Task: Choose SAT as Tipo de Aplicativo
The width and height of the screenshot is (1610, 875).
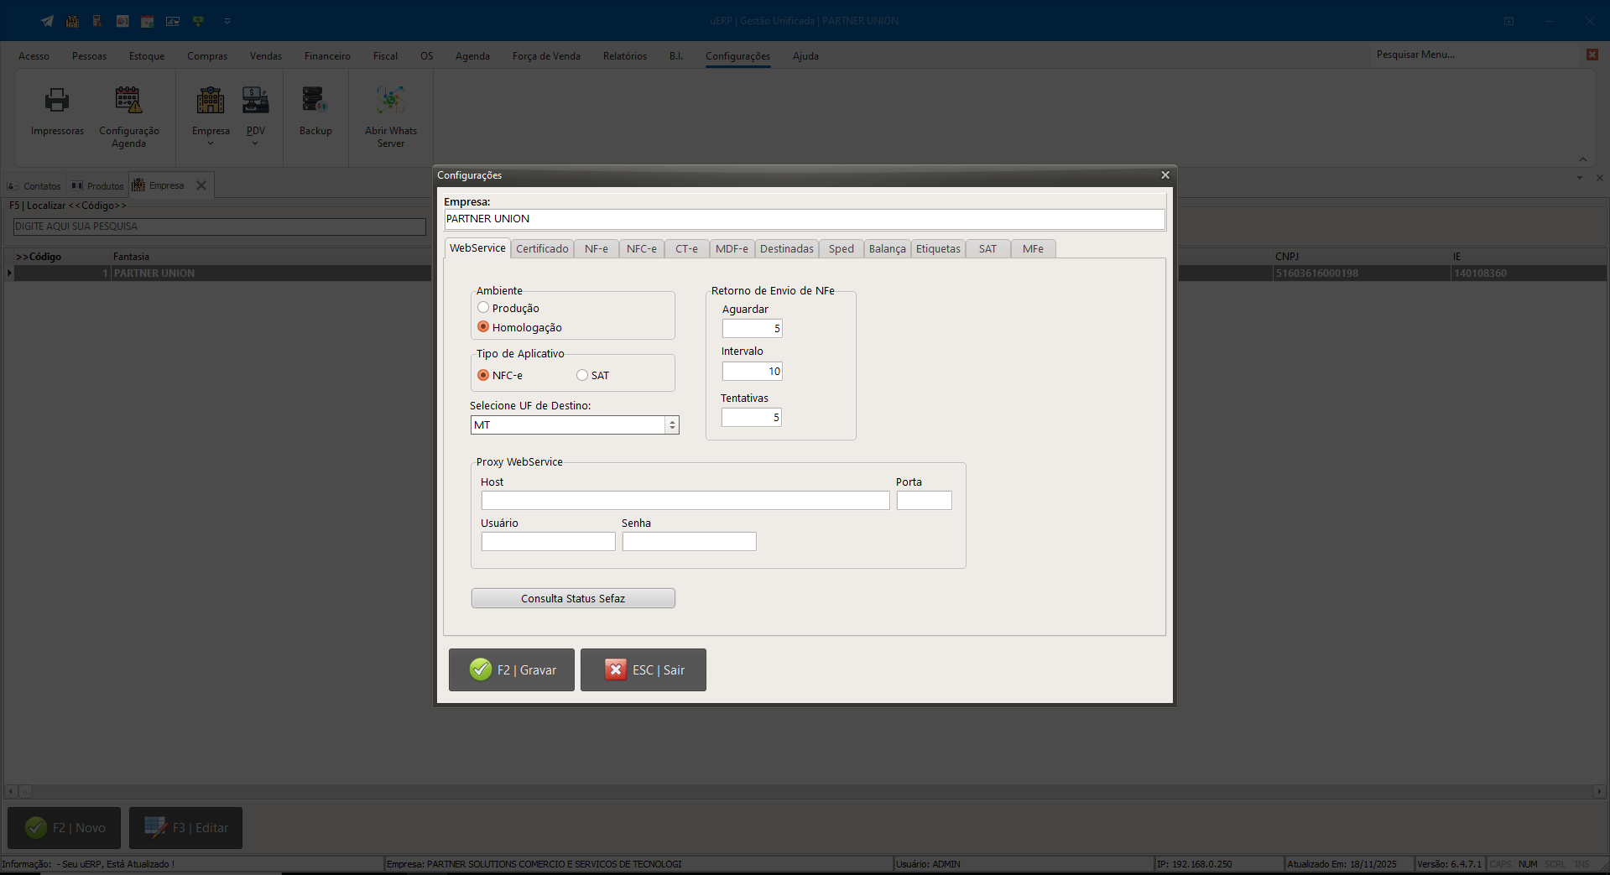Action: point(582,375)
